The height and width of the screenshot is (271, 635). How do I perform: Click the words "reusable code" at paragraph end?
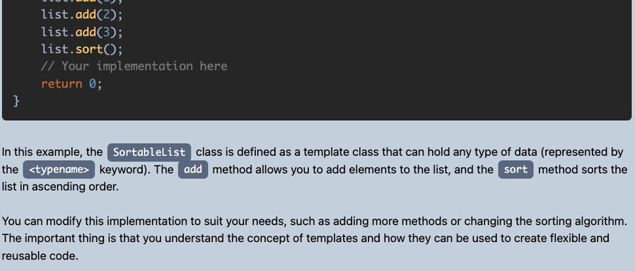38,256
